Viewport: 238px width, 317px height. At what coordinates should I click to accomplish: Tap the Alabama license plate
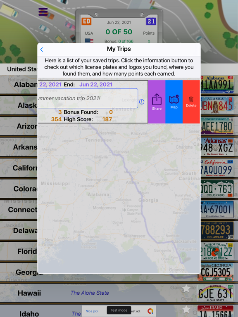coord(217,84)
